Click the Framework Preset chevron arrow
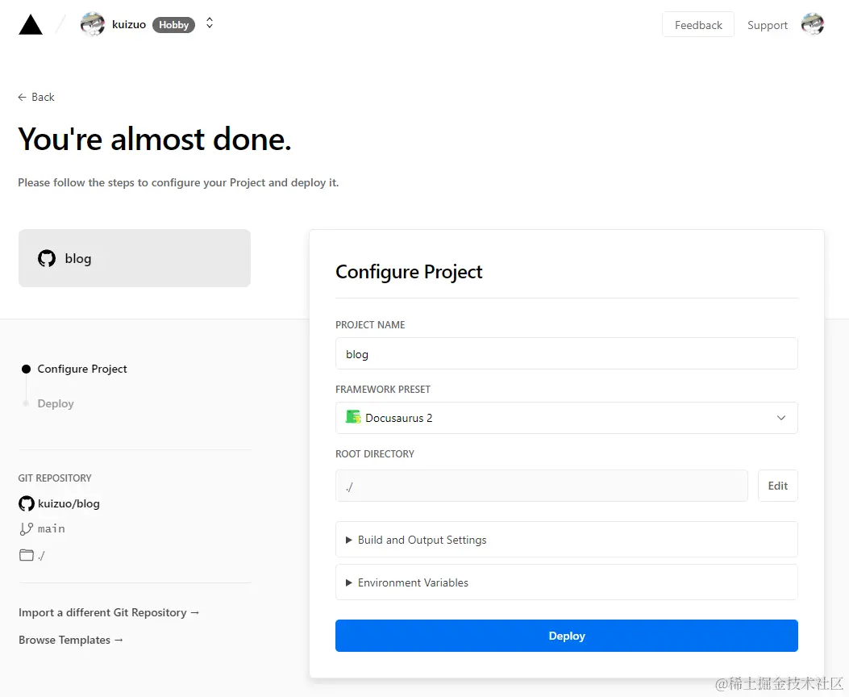This screenshot has height=697, width=849. 780,418
